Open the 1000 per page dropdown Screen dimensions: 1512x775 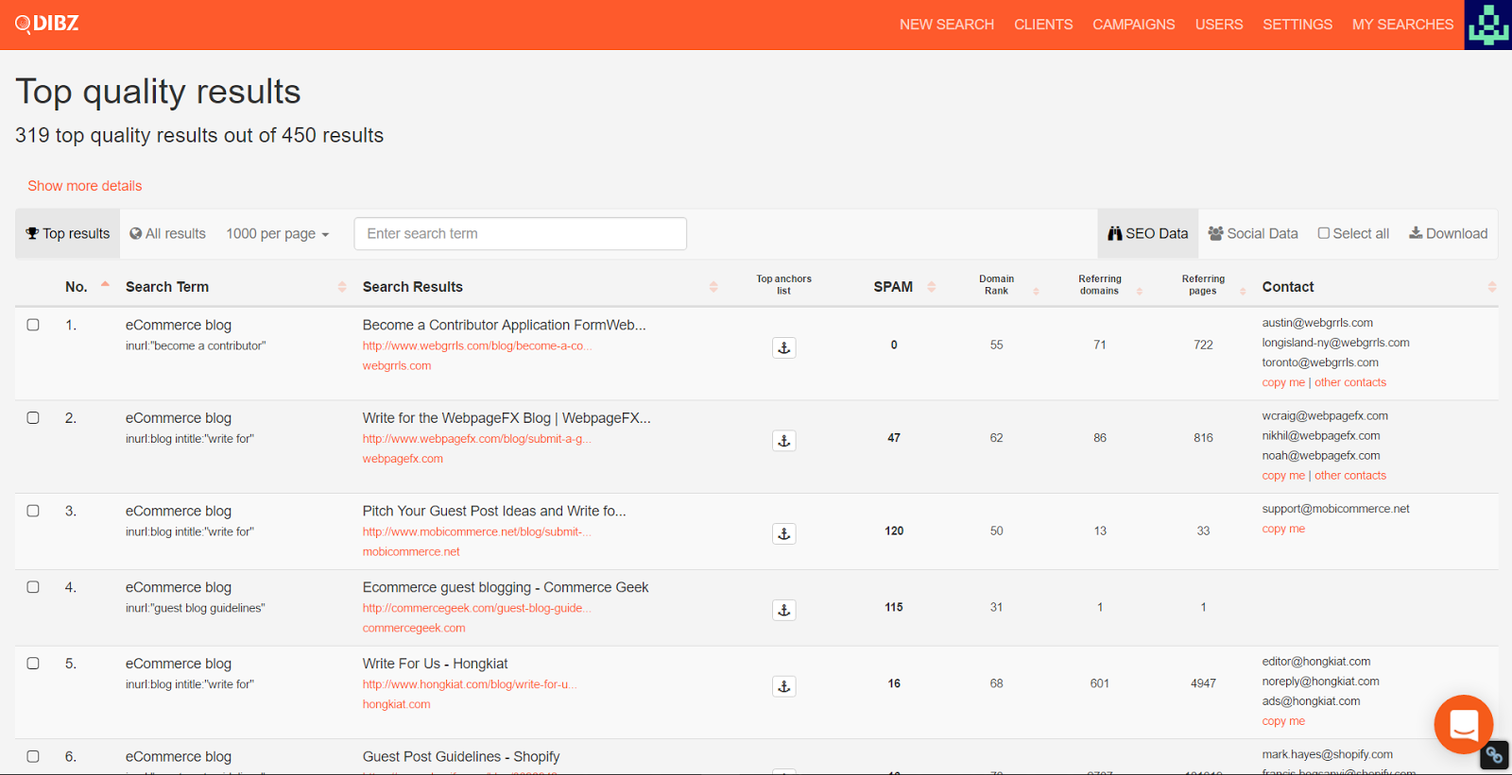coord(277,234)
